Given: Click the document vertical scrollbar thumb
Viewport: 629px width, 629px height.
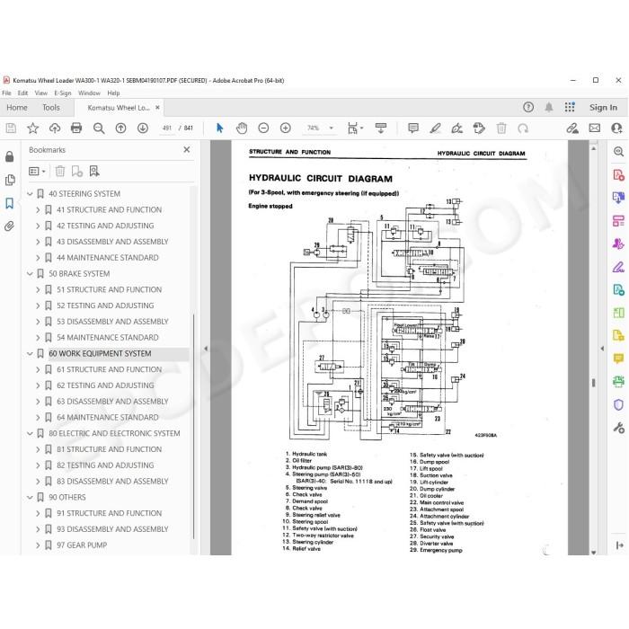Looking at the screenshot, I should click(x=593, y=383).
